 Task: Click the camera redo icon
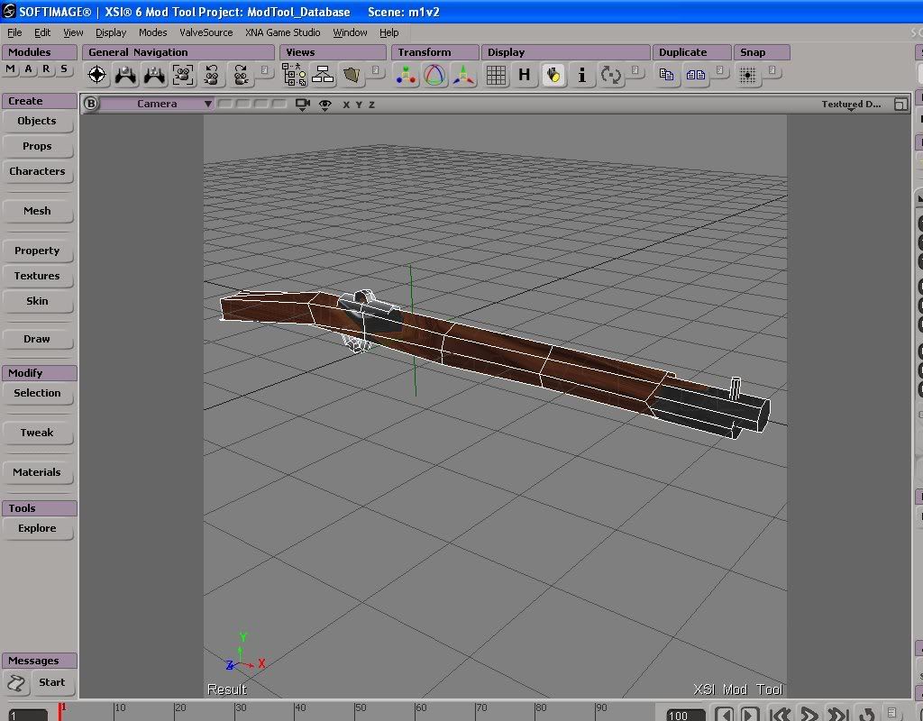[240, 75]
